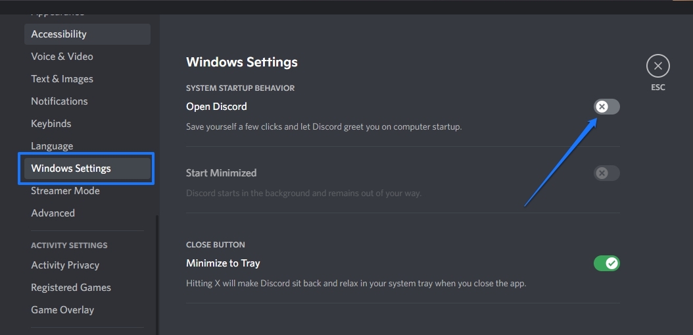693x335 pixels.
Task: Go to the Advanced settings tab
Action: click(x=53, y=213)
